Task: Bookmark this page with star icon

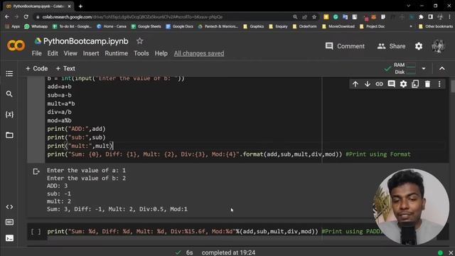Action: [314, 17]
